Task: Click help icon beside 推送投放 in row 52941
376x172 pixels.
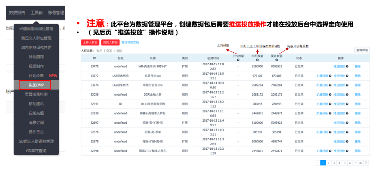Action: pos(347,104)
